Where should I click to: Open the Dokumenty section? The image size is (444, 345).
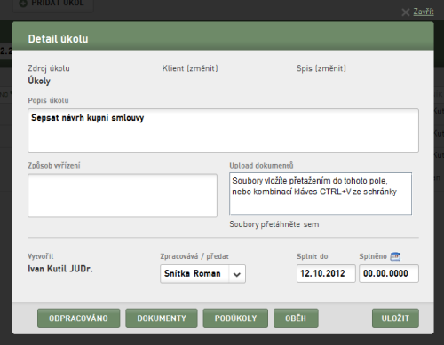coord(162,318)
